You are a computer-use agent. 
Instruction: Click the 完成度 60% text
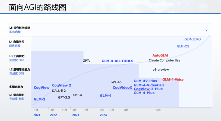17,73
